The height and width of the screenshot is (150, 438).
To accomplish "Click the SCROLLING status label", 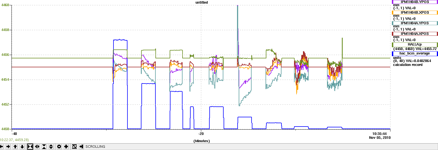I will pos(95,146).
